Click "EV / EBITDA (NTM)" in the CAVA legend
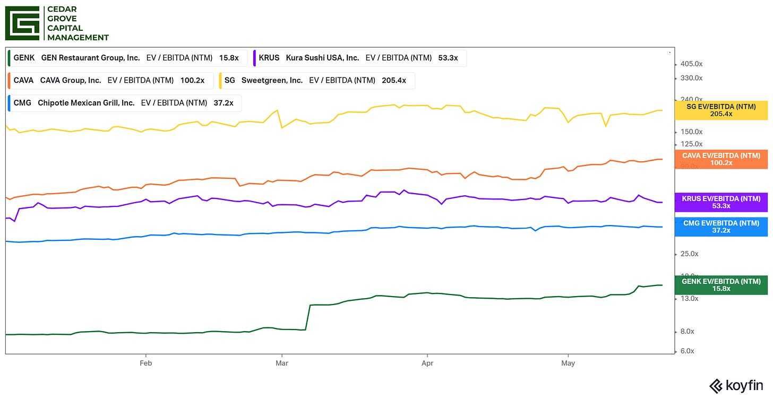 coord(141,81)
